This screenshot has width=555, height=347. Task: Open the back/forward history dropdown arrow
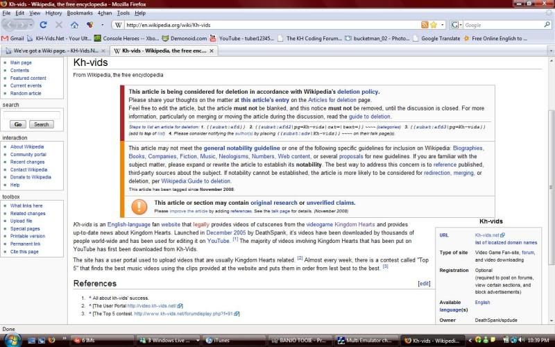(31, 25)
